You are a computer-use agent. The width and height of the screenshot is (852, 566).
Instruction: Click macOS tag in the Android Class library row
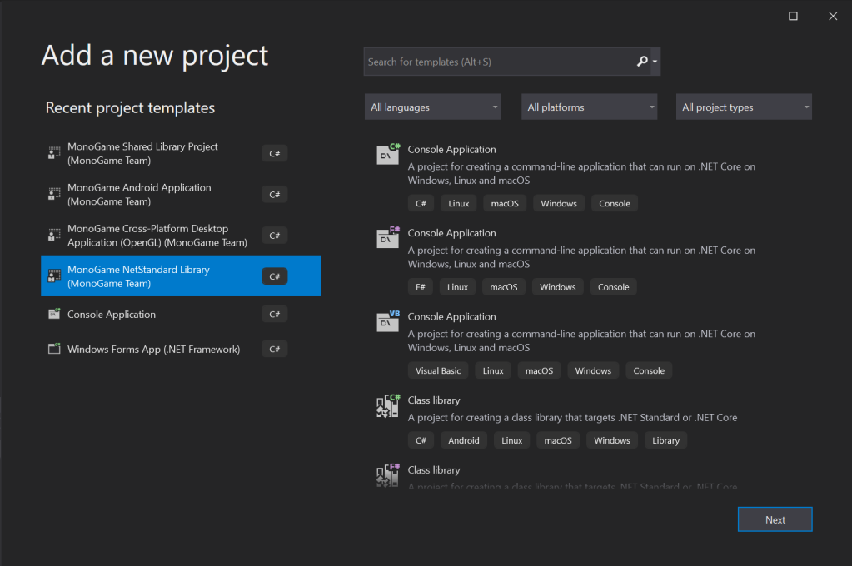click(x=558, y=440)
